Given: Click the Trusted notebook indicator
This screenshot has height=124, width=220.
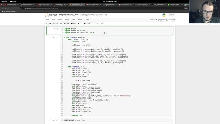Looking at the screenshot, I should coord(152,20).
